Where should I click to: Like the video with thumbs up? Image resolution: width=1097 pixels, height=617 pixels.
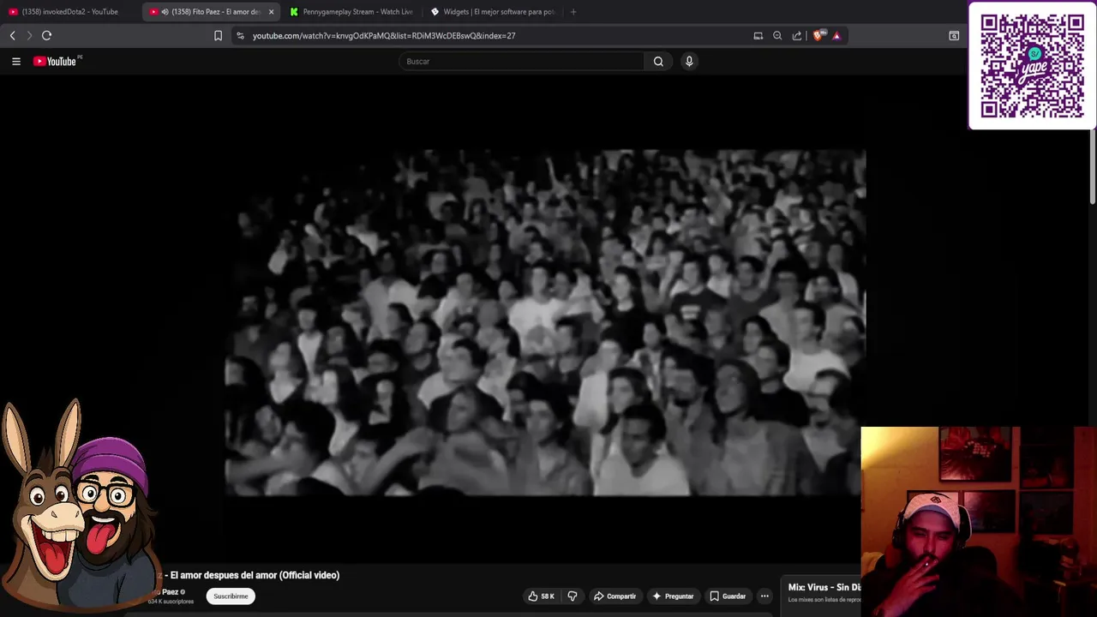(x=541, y=596)
